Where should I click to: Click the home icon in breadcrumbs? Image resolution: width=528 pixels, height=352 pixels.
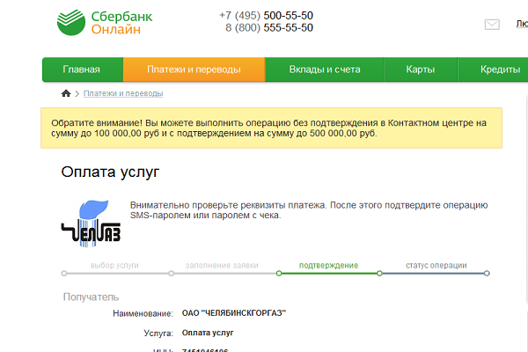click(x=65, y=93)
